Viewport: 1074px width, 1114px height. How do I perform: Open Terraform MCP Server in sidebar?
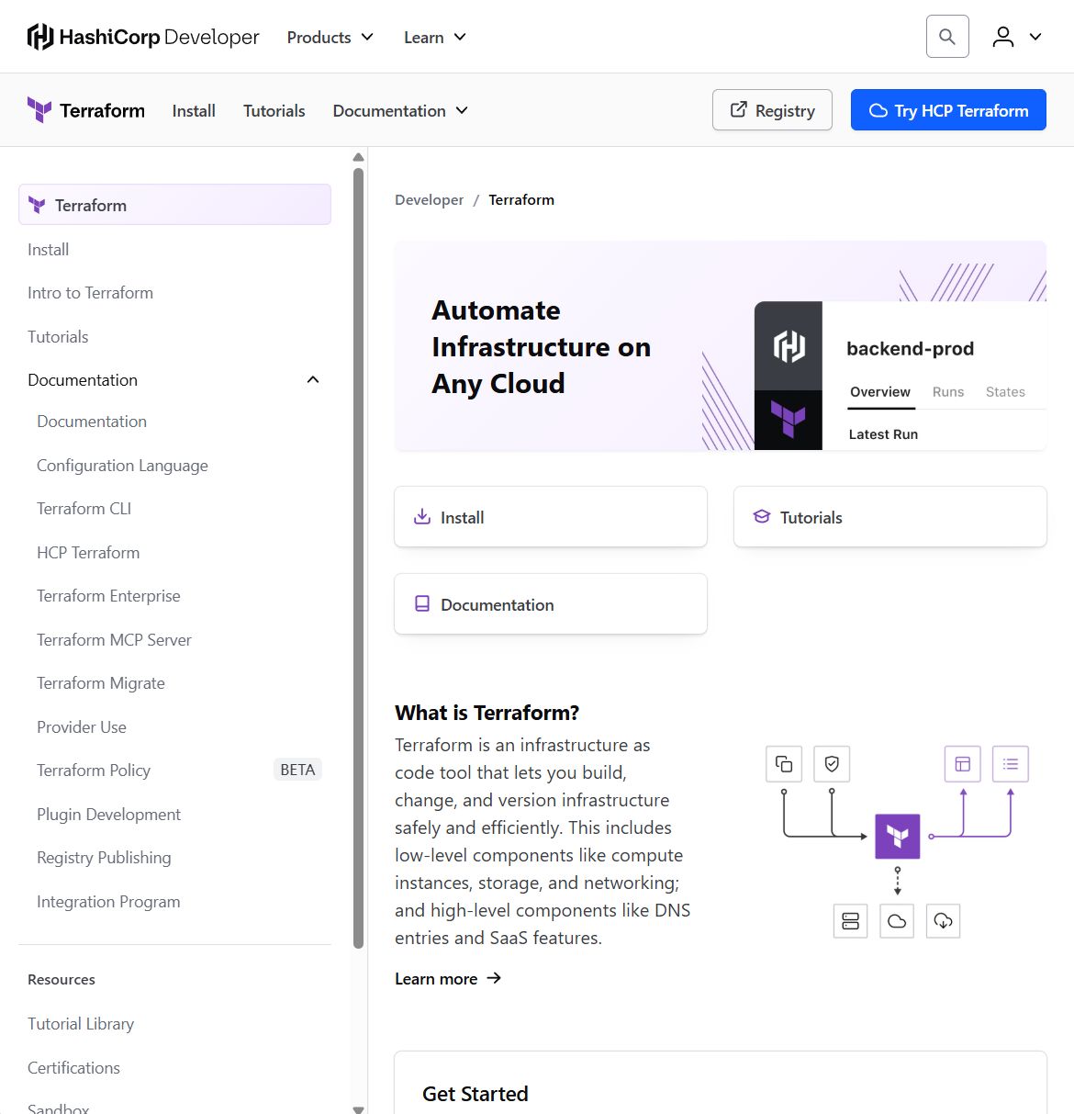114,640
